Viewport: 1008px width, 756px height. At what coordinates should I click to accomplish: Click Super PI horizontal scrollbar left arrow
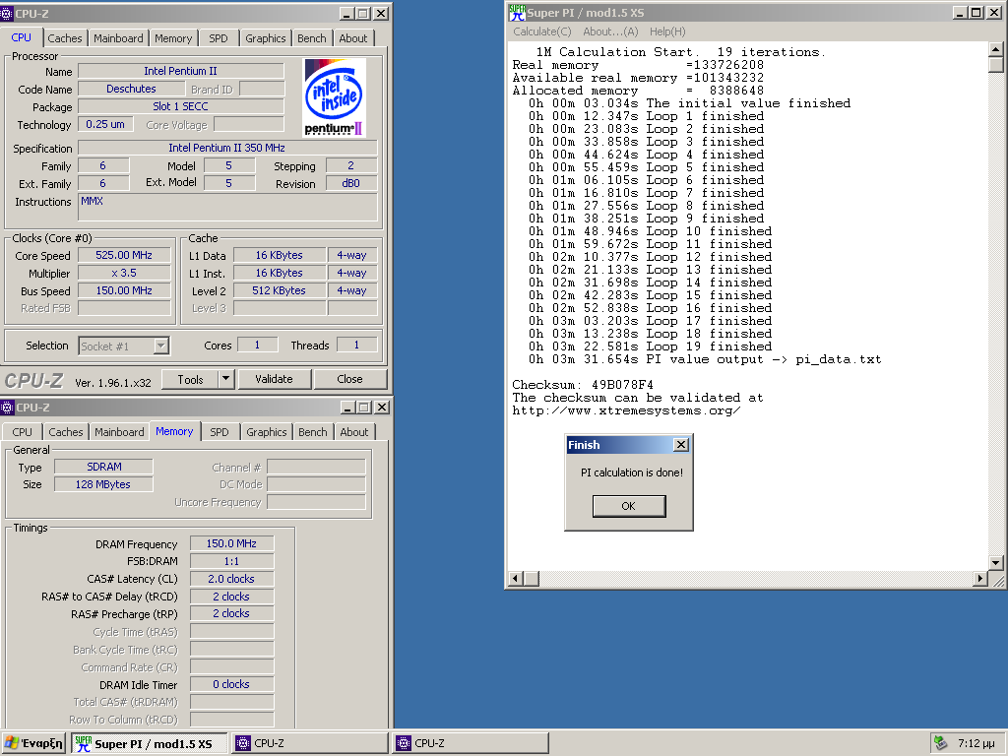tap(516, 579)
